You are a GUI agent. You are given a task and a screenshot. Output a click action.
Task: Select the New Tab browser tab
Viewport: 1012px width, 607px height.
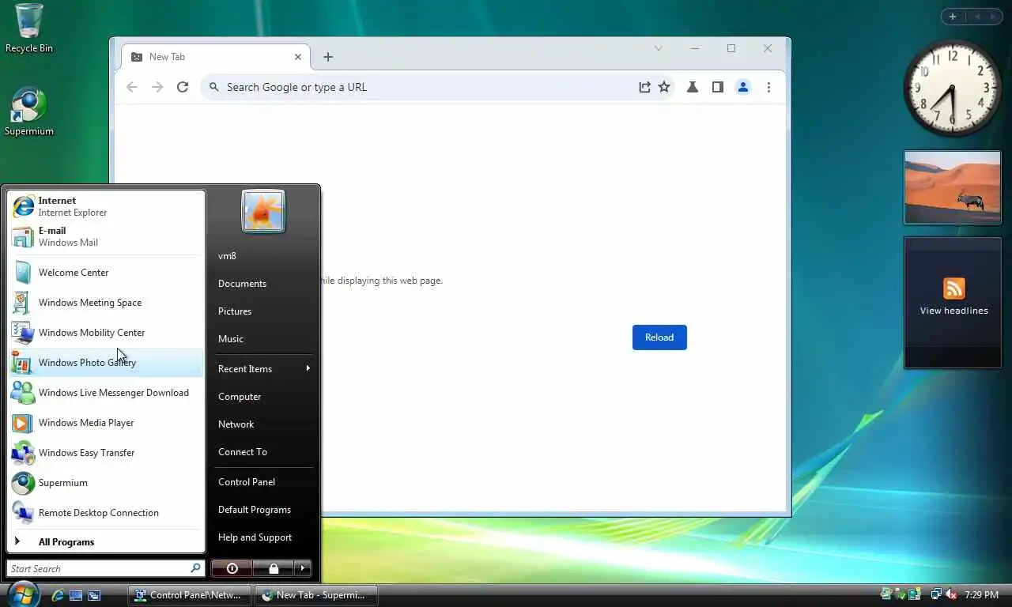coord(217,57)
